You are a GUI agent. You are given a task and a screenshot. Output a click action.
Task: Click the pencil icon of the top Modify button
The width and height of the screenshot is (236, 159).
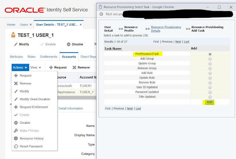[16, 44]
